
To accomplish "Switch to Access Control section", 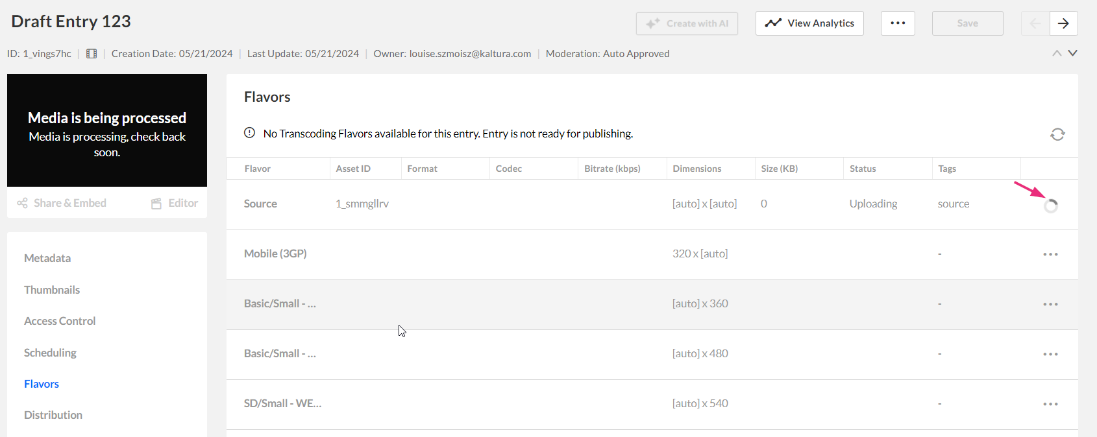I will tap(60, 321).
